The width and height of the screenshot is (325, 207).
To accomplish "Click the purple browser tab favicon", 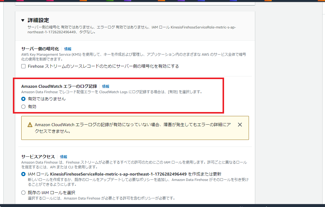I will tap(127, 1).
